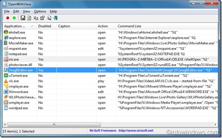Select the MovieMaker.exe film icon
Screen dimensions: 222x138
[6, 43]
